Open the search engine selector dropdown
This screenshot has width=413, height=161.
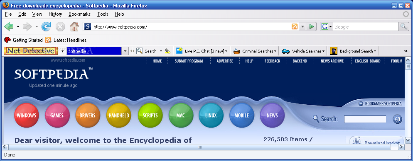[x=330, y=26]
